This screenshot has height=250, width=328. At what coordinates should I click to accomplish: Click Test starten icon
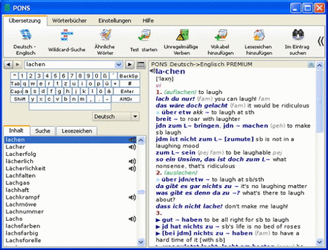pyautogui.click(x=144, y=35)
